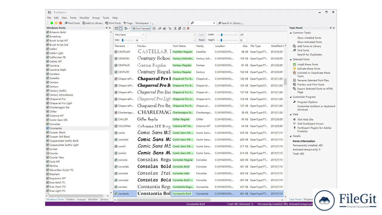This screenshot has height=215, width=382.
Task: Select Constantia in Windows Fonts list
Action: click(x=78, y=128)
